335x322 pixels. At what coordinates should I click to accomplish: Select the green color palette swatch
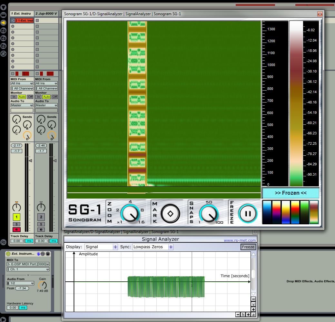point(305,212)
